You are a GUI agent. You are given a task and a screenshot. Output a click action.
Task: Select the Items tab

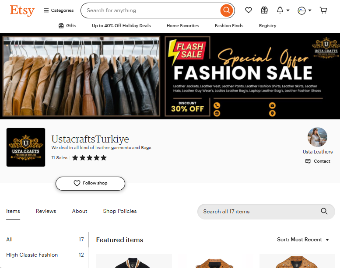pyautogui.click(x=13, y=211)
